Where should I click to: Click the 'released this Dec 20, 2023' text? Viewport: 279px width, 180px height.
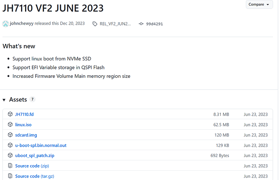59,23
